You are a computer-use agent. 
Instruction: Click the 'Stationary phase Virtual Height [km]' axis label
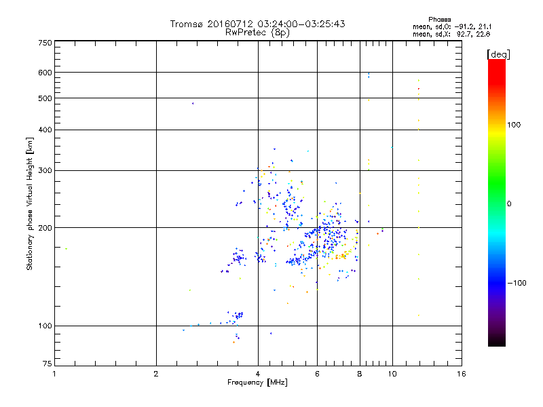[x=30, y=203]
